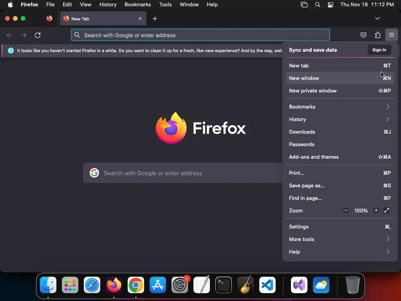This screenshot has width=401, height=301.
Task: Open the Extensions puzzle icon
Action: tap(378, 35)
